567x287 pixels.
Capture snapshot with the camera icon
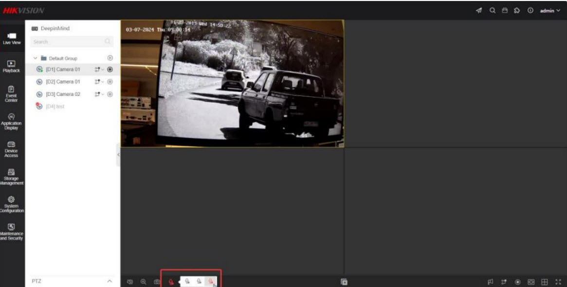tap(157, 282)
